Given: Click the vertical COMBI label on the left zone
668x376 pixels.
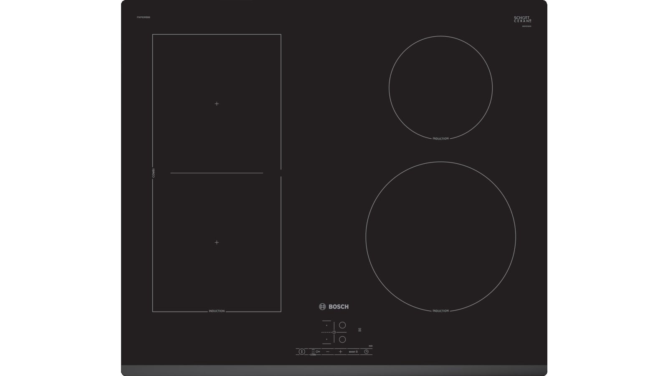Looking at the screenshot, I should coord(153,173).
